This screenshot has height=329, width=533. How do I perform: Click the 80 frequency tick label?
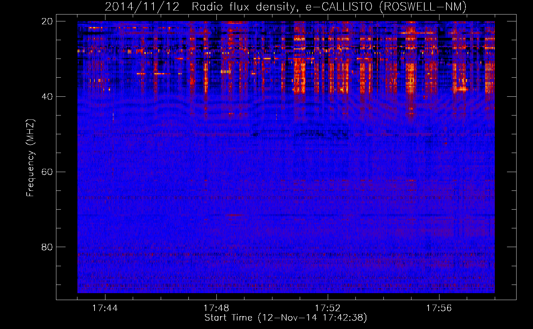click(x=47, y=247)
